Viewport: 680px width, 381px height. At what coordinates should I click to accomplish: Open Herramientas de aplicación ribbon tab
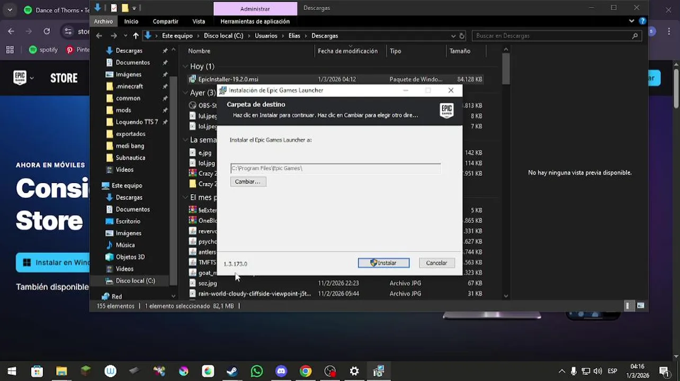point(255,21)
